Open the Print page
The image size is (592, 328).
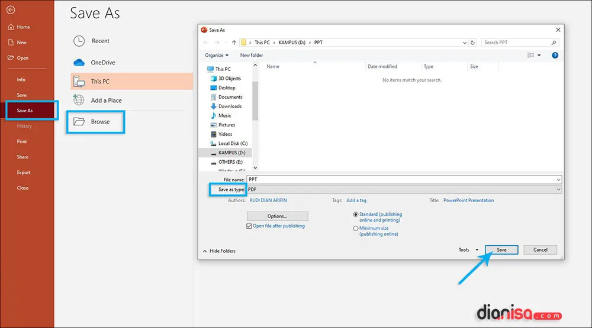coord(22,141)
